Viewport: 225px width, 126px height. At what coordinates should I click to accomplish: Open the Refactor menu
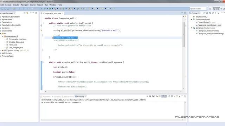(x=16, y=5)
